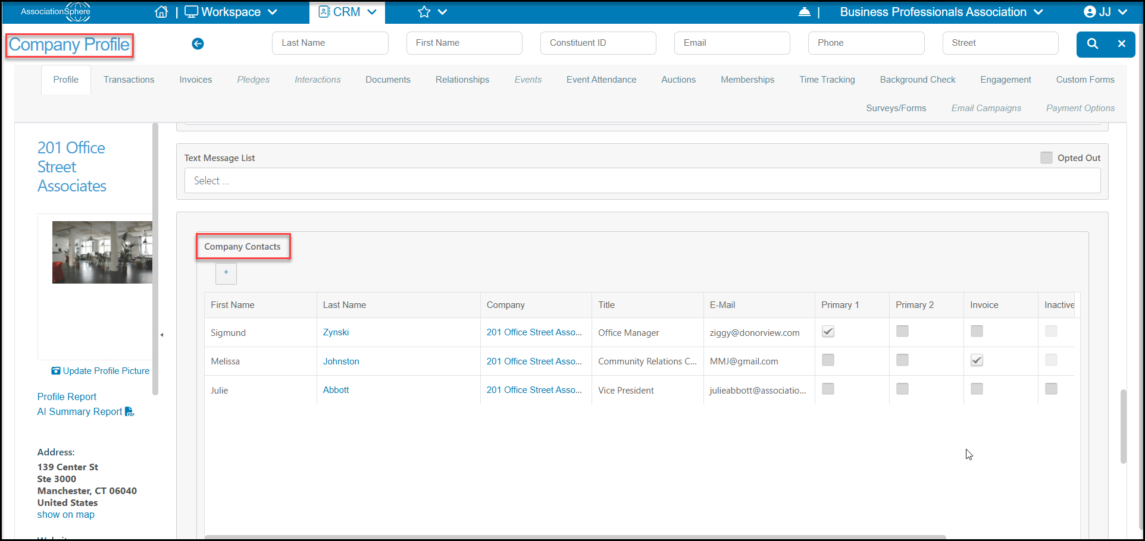Run search with magnifier icon
This screenshot has height=541, width=1145.
(1093, 43)
